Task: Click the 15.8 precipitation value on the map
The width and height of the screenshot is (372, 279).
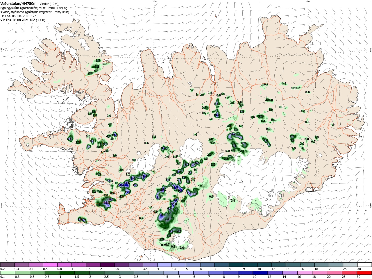Action: click(x=174, y=204)
